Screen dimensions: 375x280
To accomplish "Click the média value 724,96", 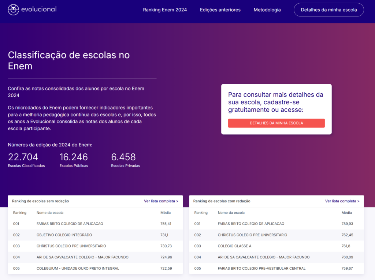I will pos(166,257).
